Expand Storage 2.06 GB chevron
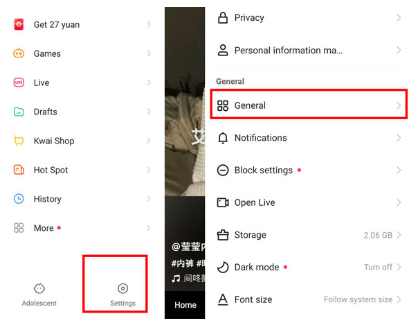 point(399,235)
